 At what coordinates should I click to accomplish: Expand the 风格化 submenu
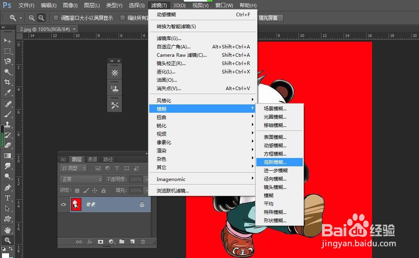tap(202, 100)
